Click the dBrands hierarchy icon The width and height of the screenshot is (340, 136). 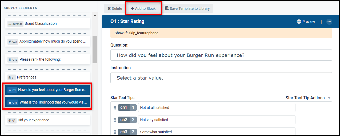(10, 24)
